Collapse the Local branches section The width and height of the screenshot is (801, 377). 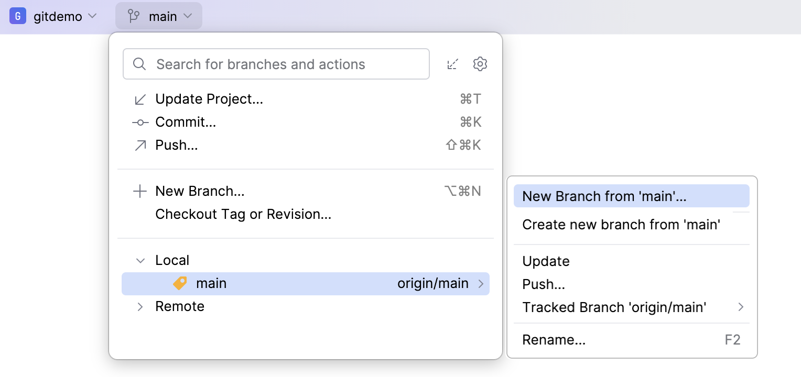139,260
